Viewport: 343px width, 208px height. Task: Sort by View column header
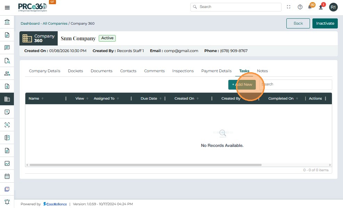[x=80, y=99]
